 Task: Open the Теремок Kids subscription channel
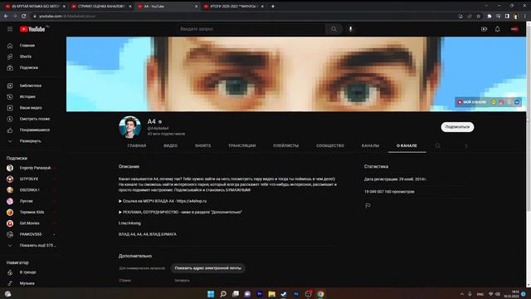point(32,213)
